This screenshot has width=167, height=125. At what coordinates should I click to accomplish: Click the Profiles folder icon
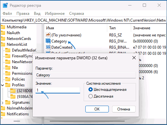8,85
